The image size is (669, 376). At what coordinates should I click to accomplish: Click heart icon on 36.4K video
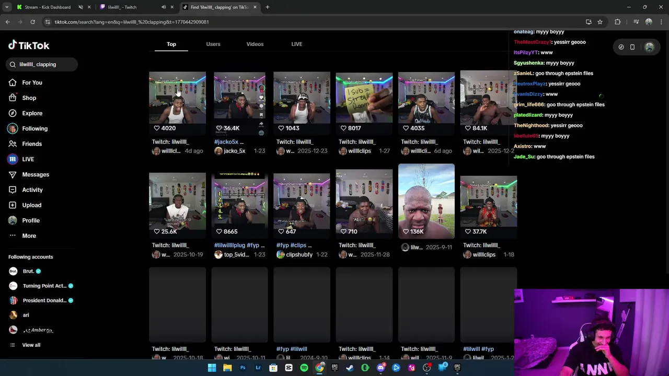[x=219, y=128]
